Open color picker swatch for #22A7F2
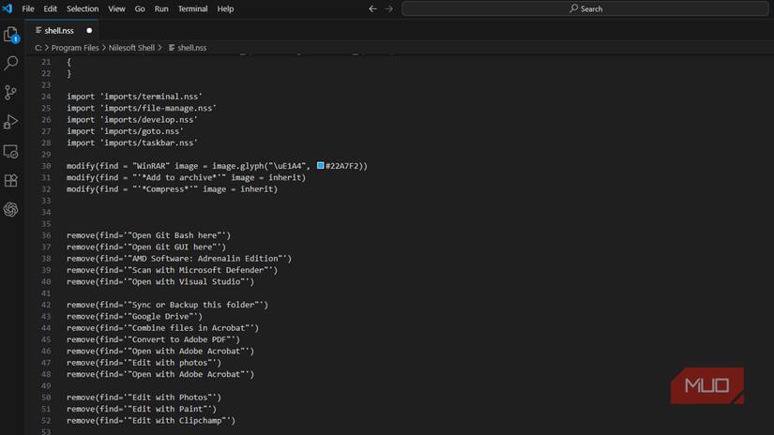774x435 pixels. click(320, 166)
